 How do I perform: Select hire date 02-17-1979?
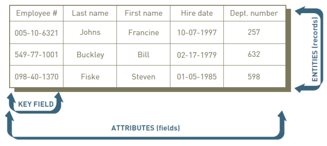(x=197, y=55)
